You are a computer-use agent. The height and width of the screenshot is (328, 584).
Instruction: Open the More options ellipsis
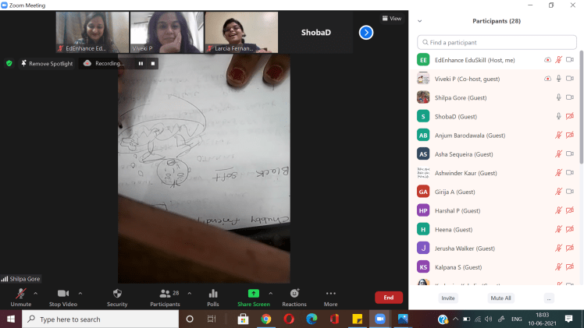(330, 294)
